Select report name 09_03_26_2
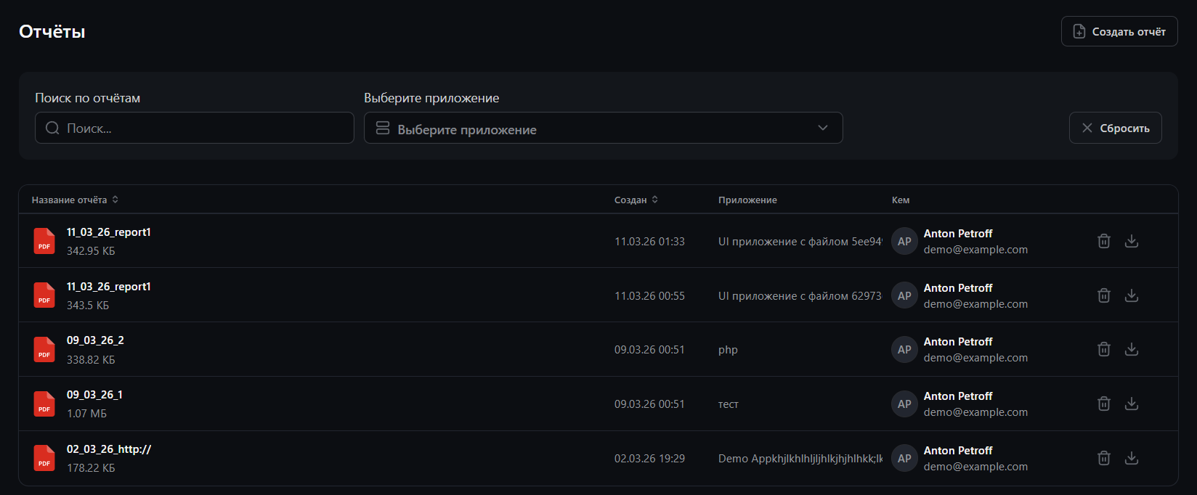The height and width of the screenshot is (495, 1197). [95, 340]
